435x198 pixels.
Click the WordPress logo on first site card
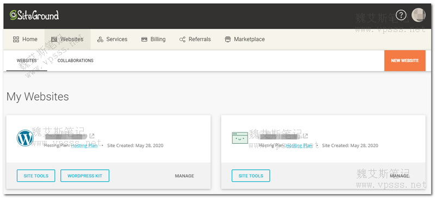(25, 138)
